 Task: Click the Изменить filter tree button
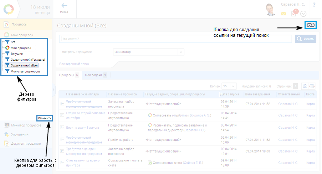click(44, 118)
